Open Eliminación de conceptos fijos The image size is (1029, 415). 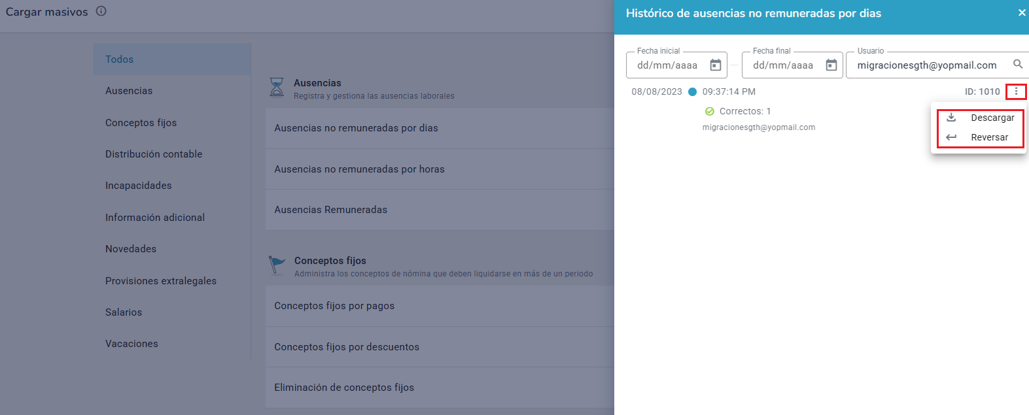coord(440,388)
